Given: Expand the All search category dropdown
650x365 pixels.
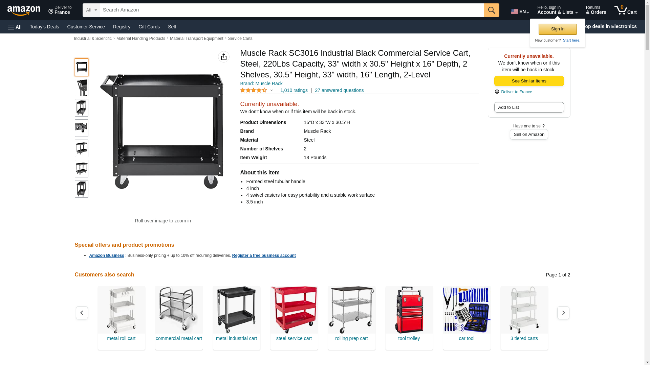Looking at the screenshot, I should click(x=91, y=10).
